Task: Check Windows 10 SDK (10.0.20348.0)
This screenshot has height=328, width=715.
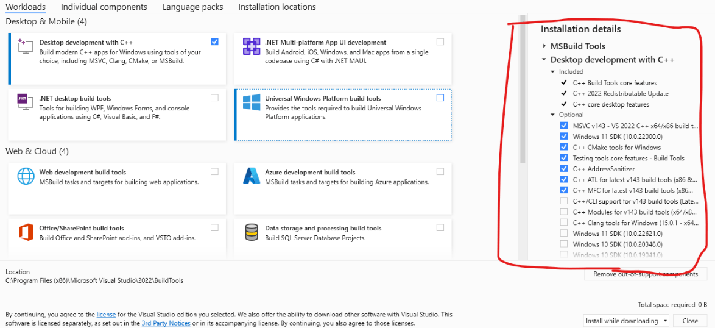Action: [x=564, y=244]
